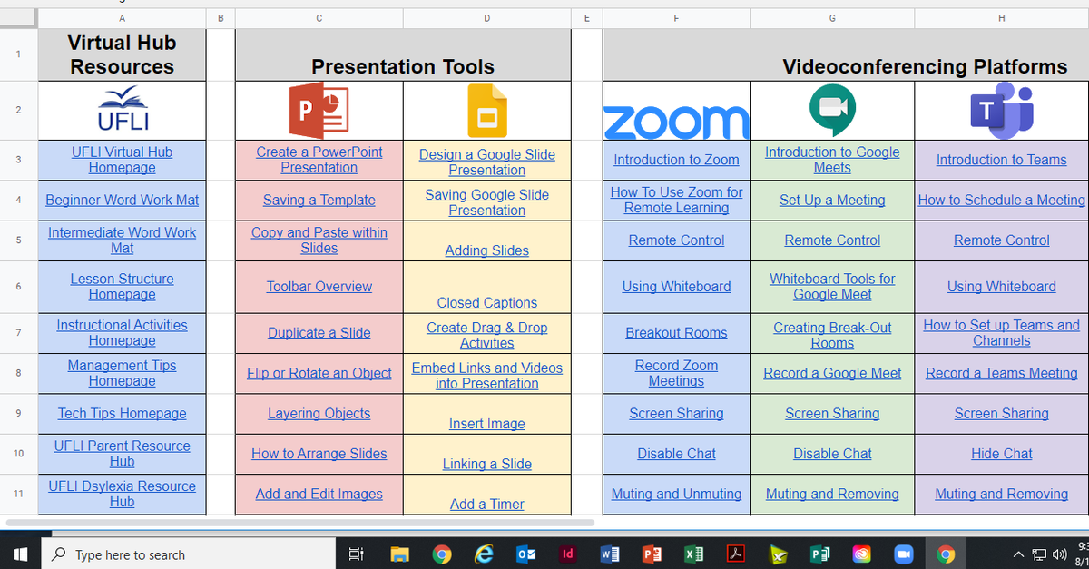Open Task View from the taskbar

point(357,554)
